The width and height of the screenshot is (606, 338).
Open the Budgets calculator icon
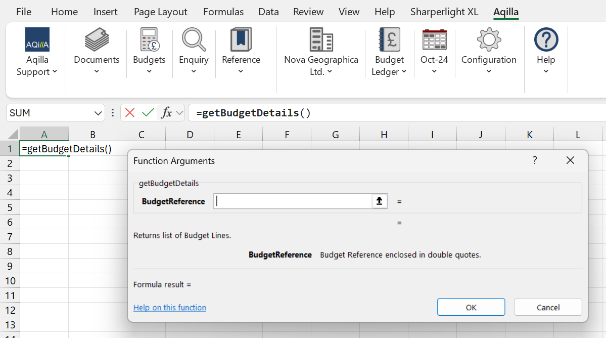tap(149, 40)
